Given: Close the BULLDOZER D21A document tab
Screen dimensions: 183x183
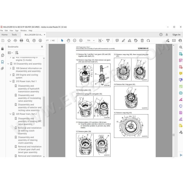Looking at the screenshot, I should [x=44, y=35].
